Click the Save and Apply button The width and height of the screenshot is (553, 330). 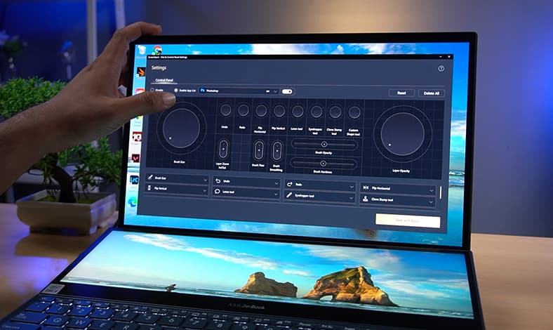[408, 220]
